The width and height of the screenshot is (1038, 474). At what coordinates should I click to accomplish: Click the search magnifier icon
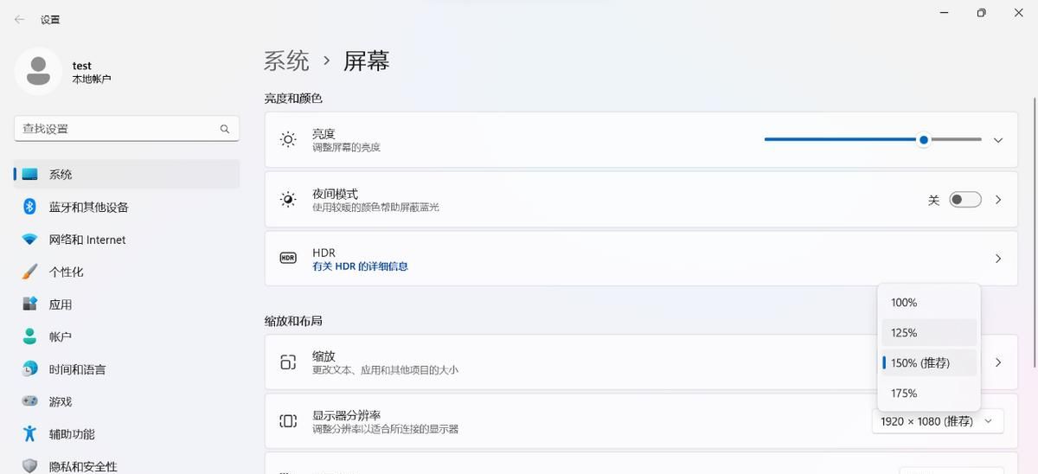225,129
